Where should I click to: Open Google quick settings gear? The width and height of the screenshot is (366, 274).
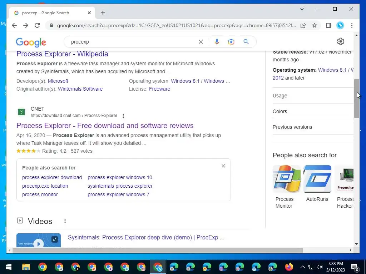[x=341, y=41]
